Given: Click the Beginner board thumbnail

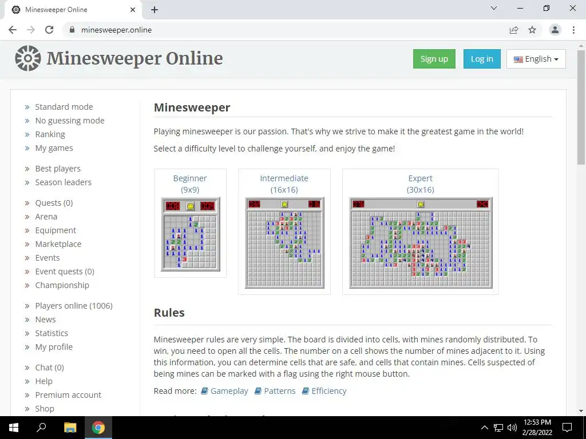Looking at the screenshot, I should [190, 234].
